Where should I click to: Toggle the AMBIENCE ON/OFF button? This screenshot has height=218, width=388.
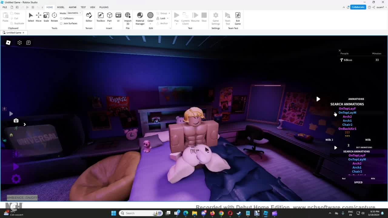(22, 198)
